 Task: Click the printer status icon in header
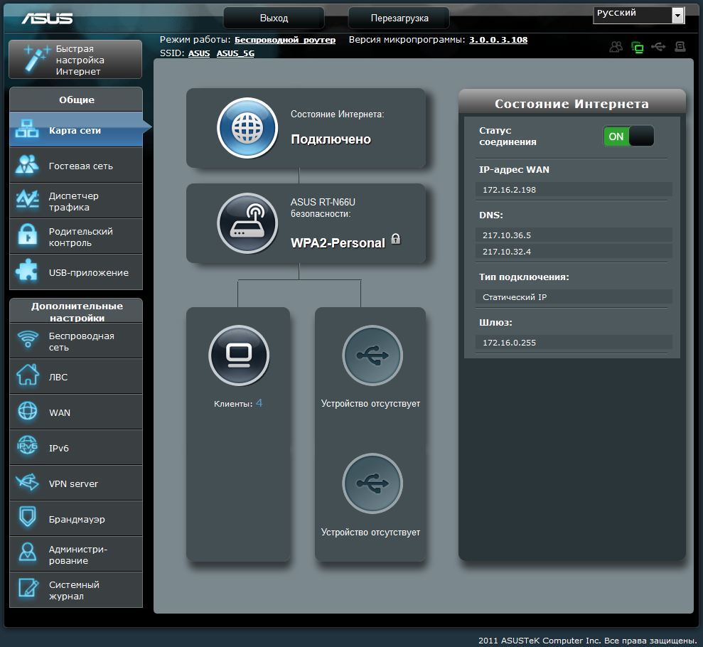680,47
